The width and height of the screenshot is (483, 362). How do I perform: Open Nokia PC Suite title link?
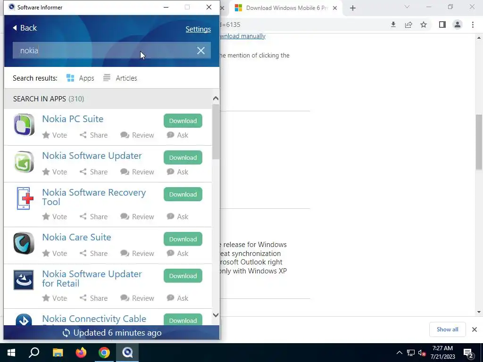pos(73,119)
